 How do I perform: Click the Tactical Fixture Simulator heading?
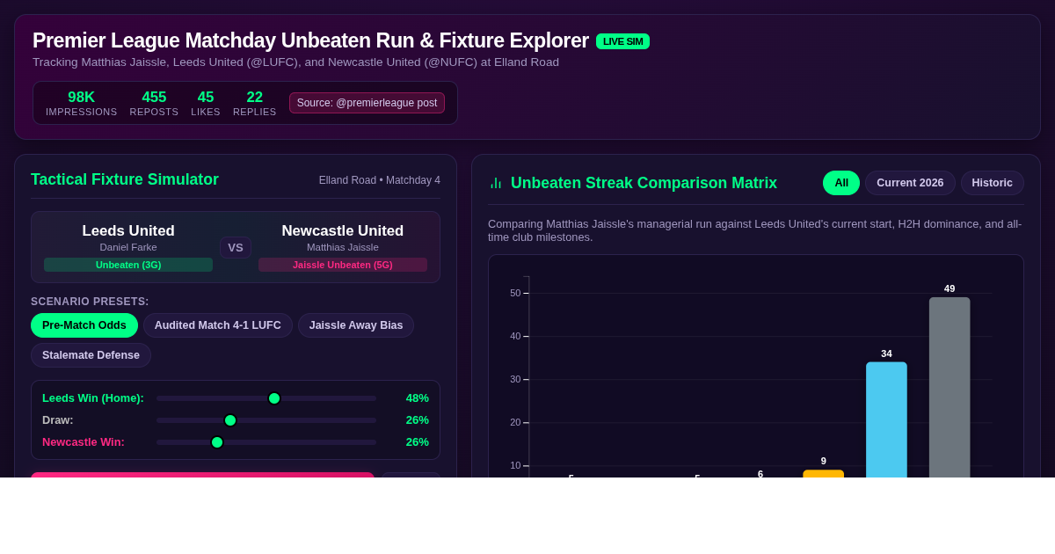(x=125, y=179)
